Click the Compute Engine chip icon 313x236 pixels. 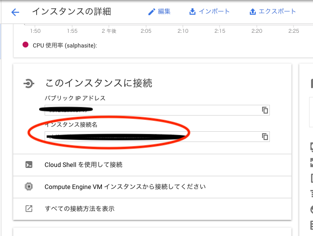point(29,187)
